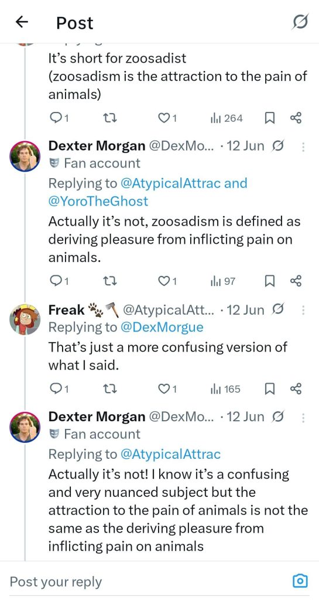Viewport: 319px width, 600px height.
Task: Open more options on Freak's post
Action: [303, 309]
